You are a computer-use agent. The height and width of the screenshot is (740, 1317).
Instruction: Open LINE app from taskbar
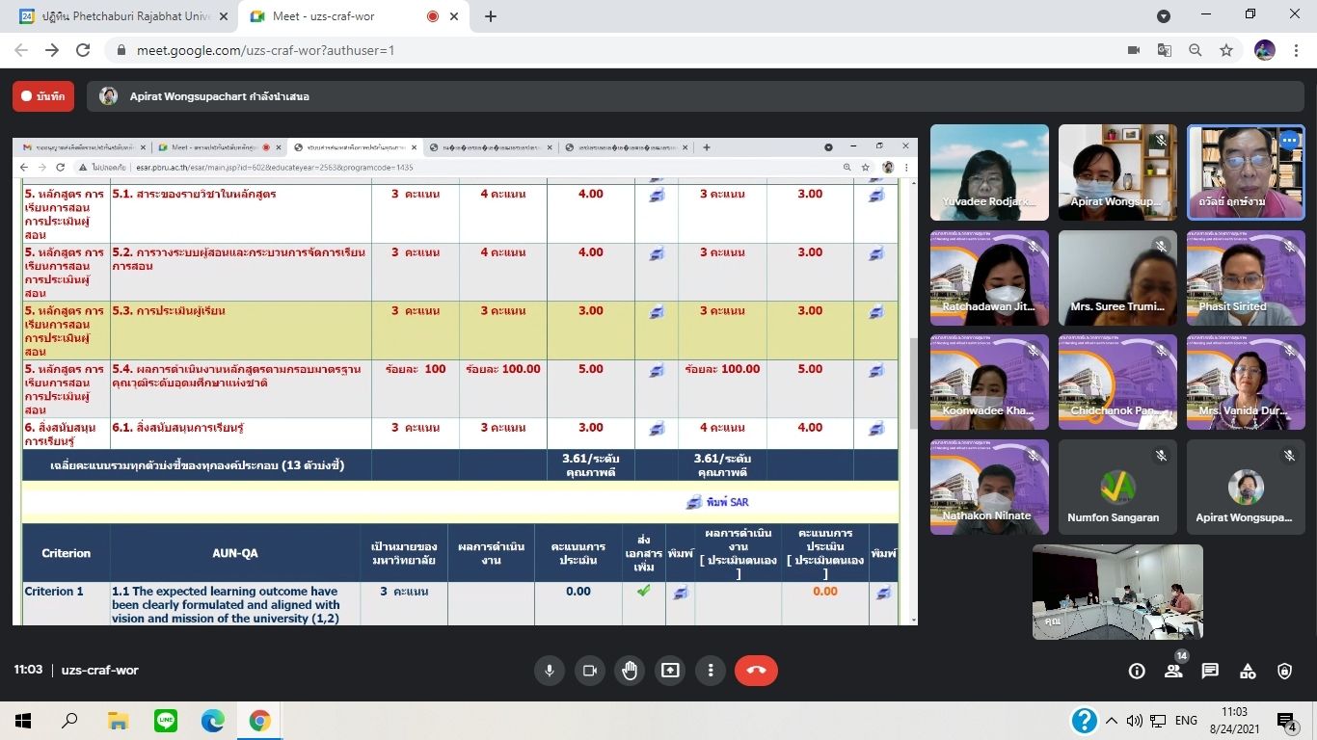166,721
